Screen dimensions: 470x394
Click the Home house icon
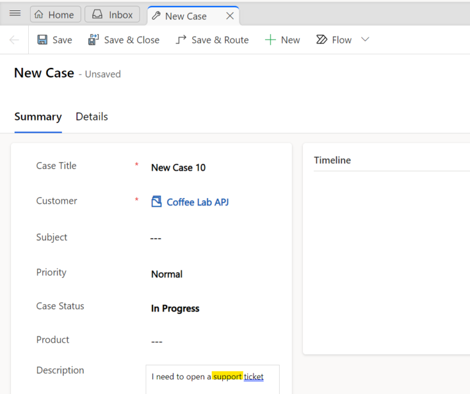[x=39, y=15]
